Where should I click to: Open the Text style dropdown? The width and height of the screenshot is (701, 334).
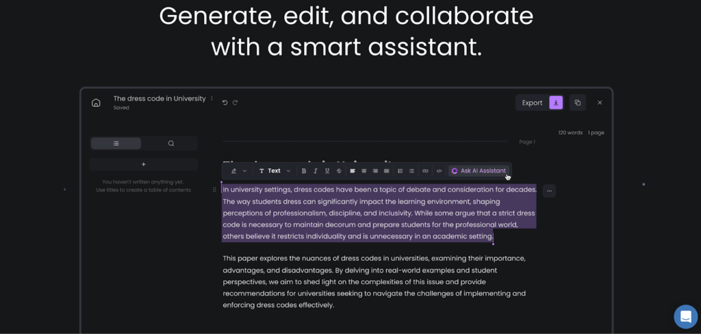pos(275,171)
